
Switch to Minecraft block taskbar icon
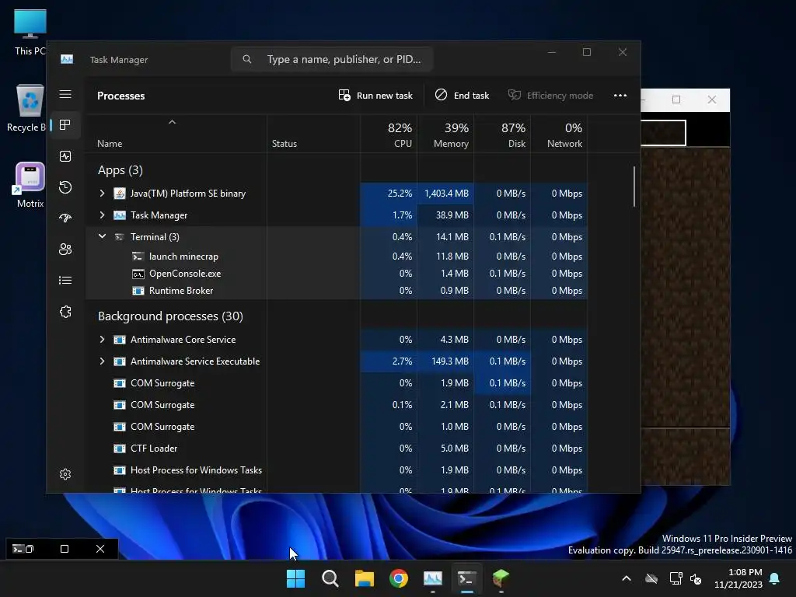[501, 578]
